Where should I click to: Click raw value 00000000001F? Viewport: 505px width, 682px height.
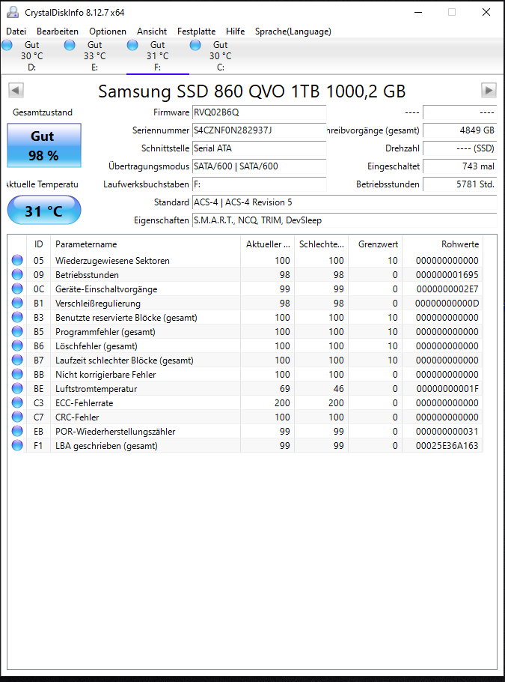click(x=447, y=388)
